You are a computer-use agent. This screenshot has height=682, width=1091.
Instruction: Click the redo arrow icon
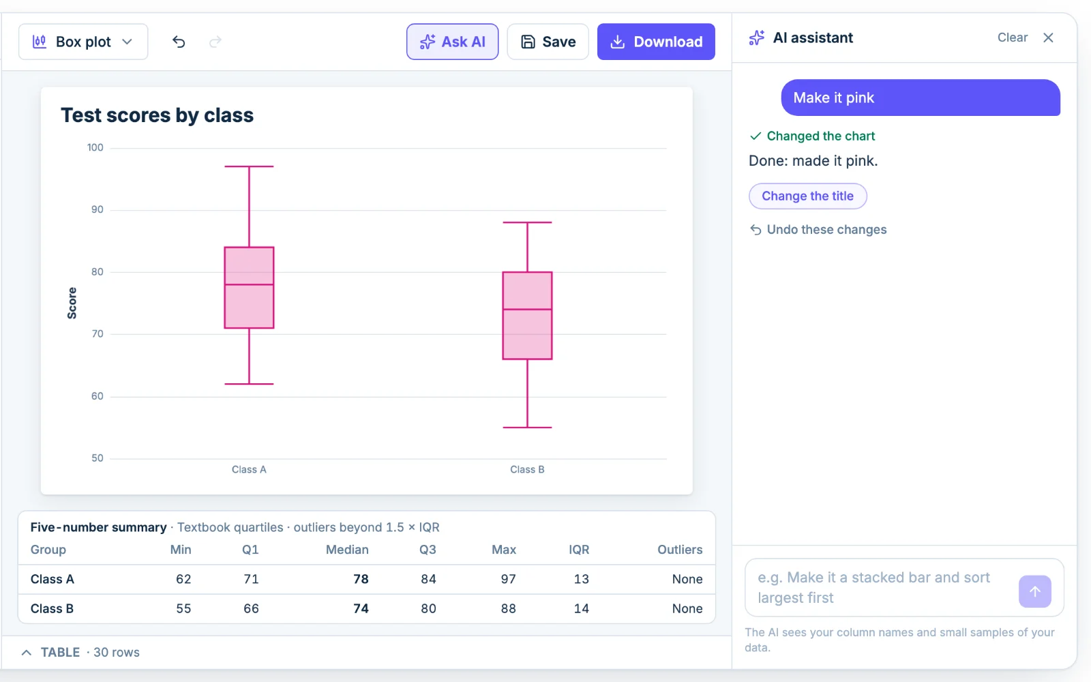[215, 42]
